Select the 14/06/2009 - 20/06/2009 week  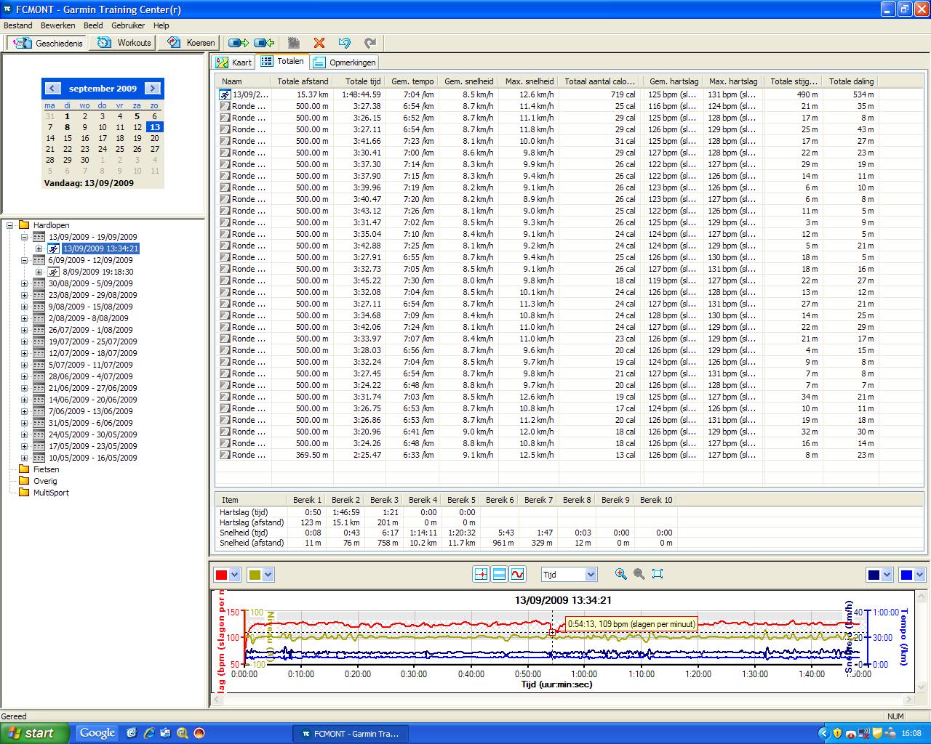[92, 400]
